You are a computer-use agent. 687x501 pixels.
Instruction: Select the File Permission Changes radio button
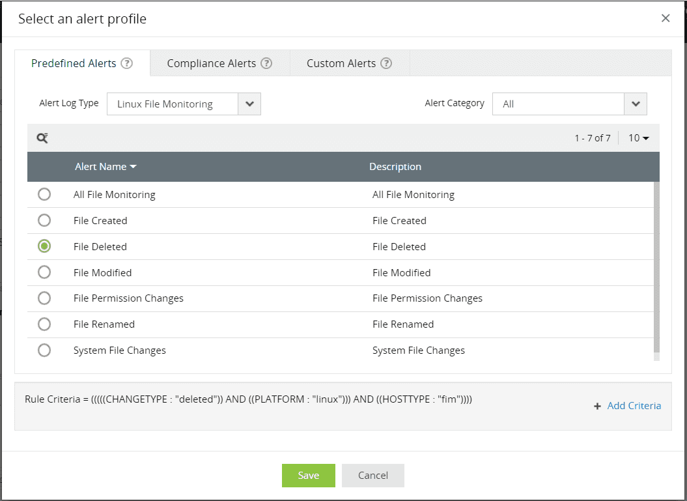coord(44,298)
